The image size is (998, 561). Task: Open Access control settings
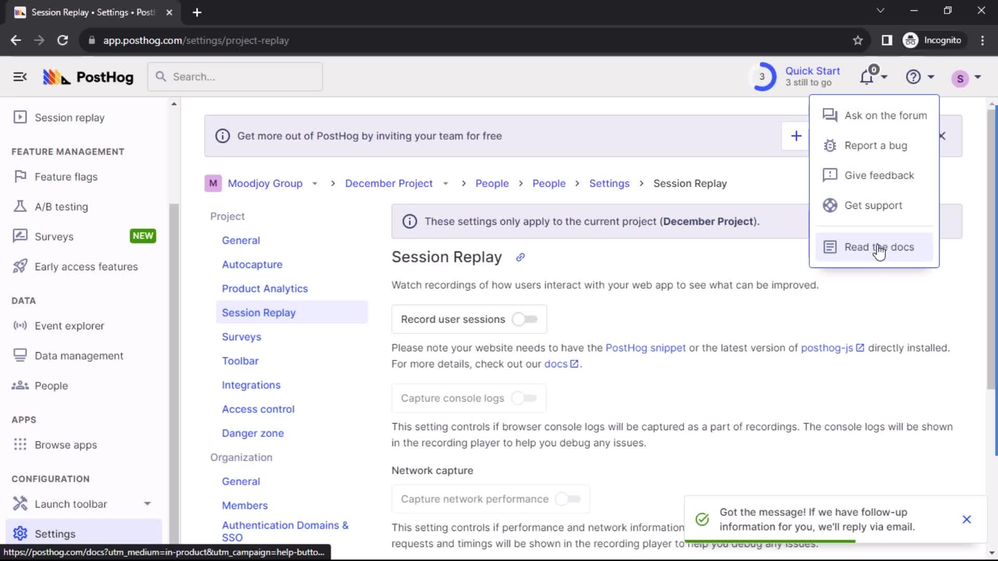(x=258, y=409)
